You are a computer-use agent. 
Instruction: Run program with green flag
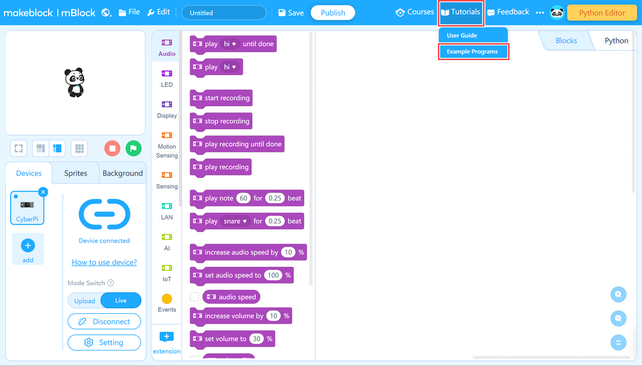[133, 148]
